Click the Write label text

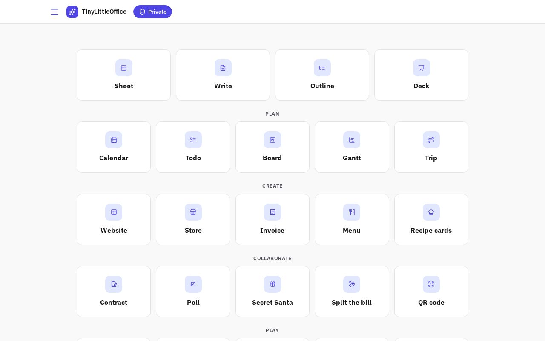(x=223, y=86)
